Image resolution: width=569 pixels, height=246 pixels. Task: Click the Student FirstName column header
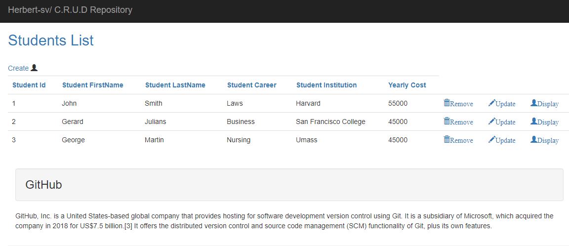coord(93,85)
